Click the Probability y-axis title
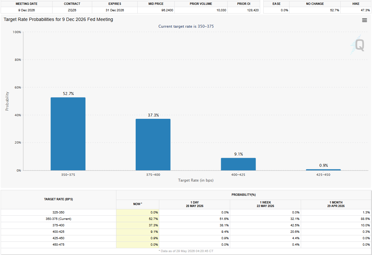Screen dimensions: 372x255 pyautogui.click(x=7, y=101)
